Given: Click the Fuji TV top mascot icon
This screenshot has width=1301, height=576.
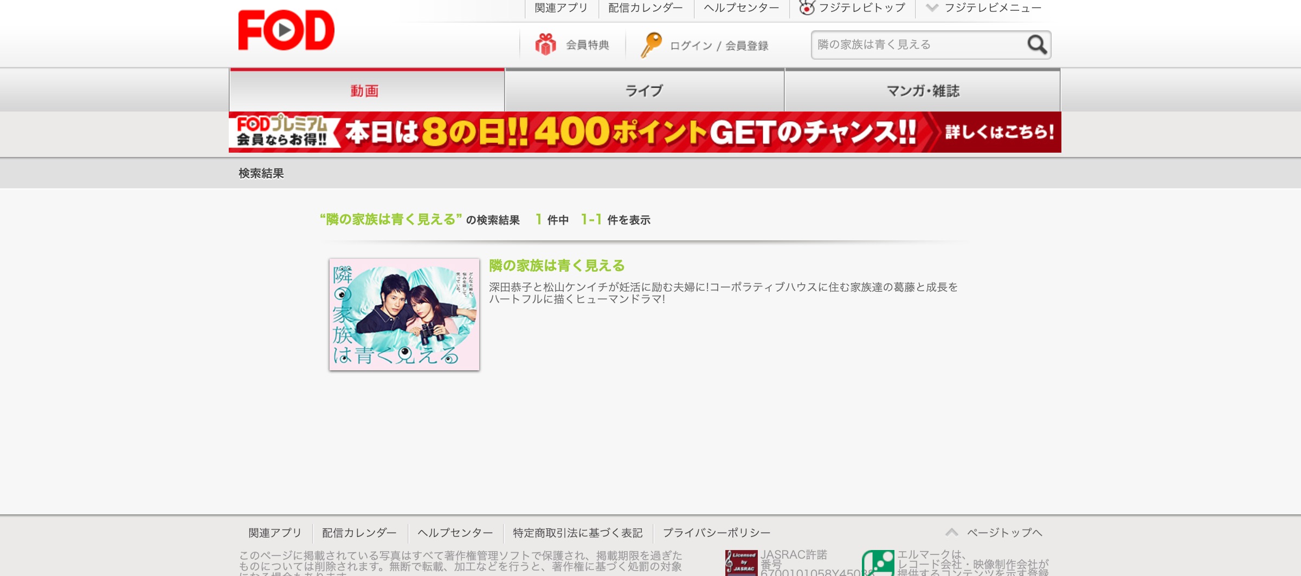Looking at the screenshot, I should (807, 8).
